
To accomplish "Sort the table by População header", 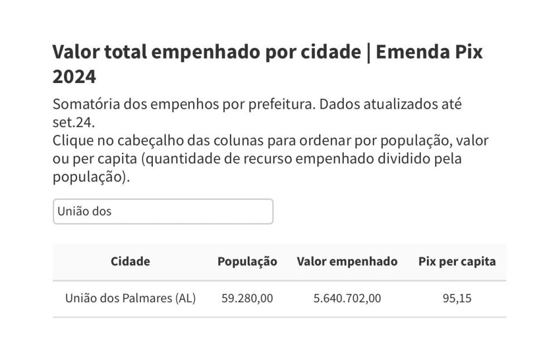I will point(247,261).
